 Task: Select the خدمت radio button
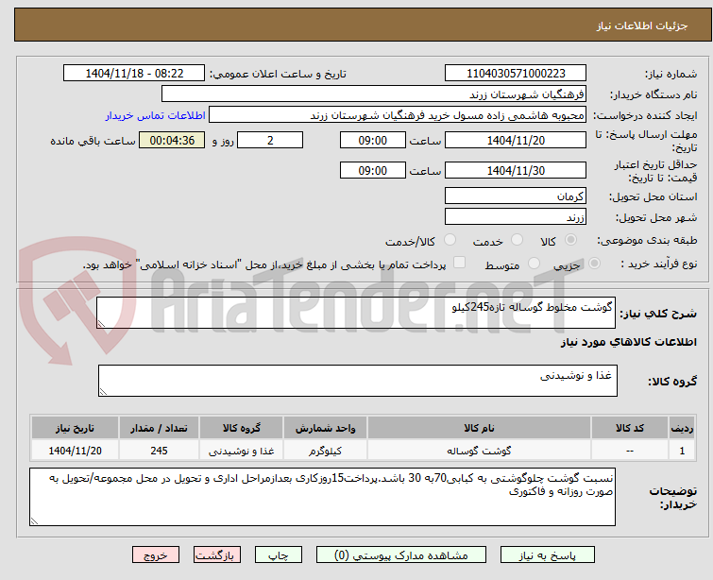517,240
